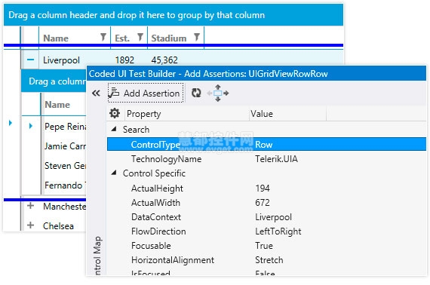Collapse the Search property group

114,129
